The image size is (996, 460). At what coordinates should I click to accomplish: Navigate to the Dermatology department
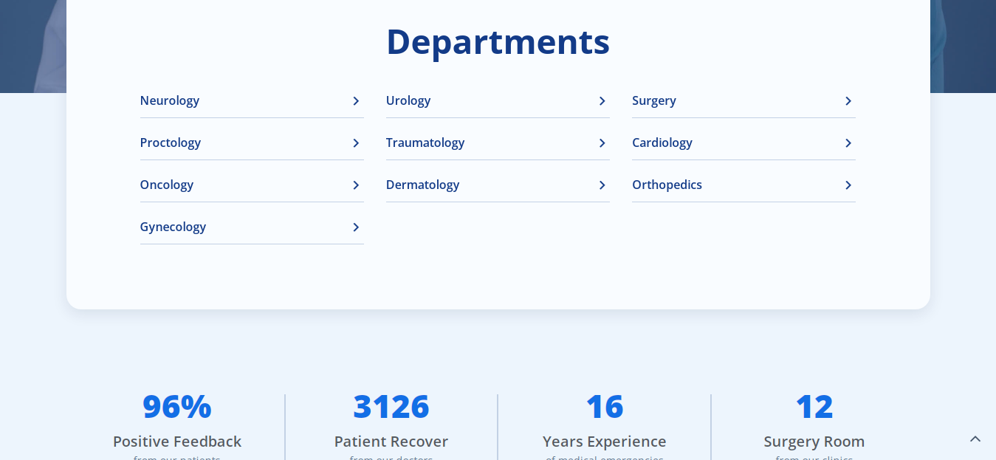[423, 185]
